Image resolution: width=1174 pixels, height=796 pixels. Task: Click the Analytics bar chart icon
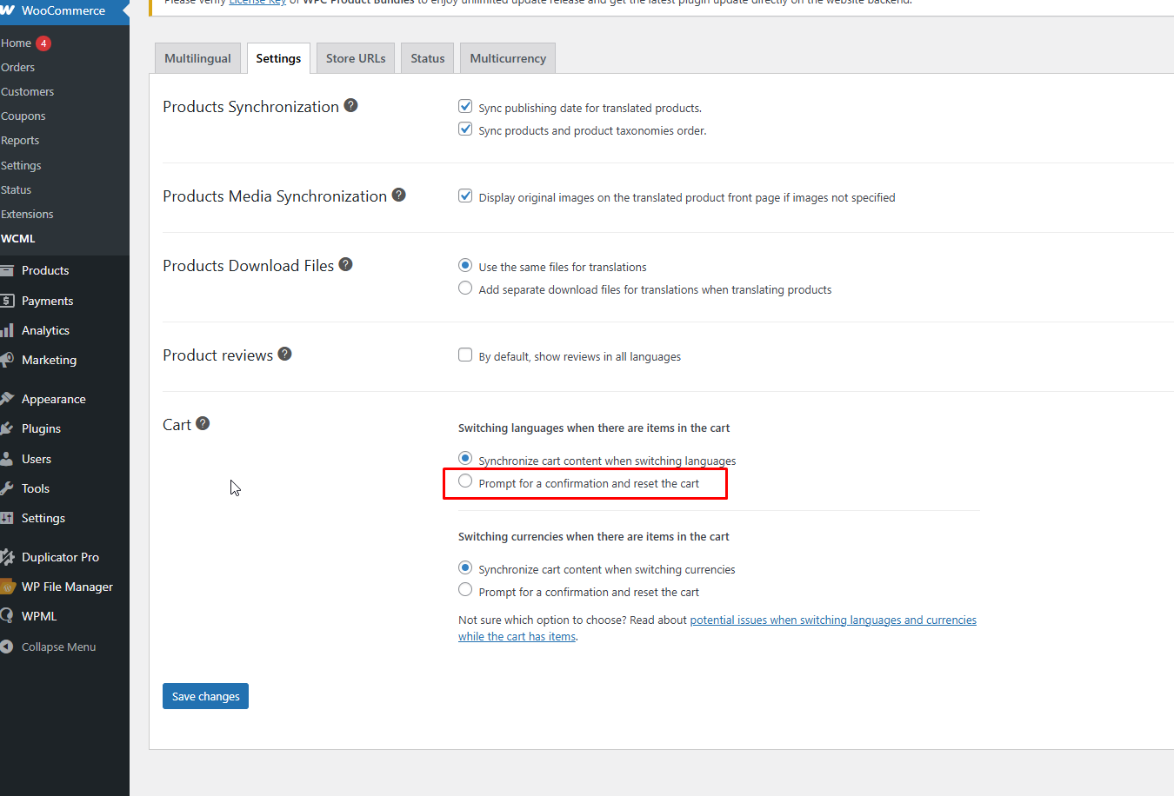[x=7, y=330]
